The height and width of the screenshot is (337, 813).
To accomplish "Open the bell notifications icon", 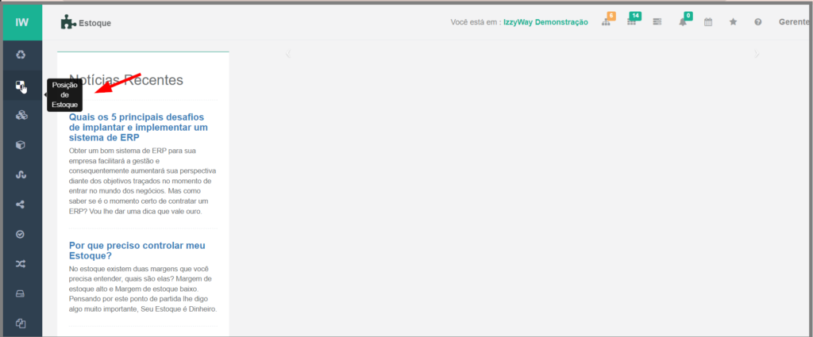I will click(683, 22).
